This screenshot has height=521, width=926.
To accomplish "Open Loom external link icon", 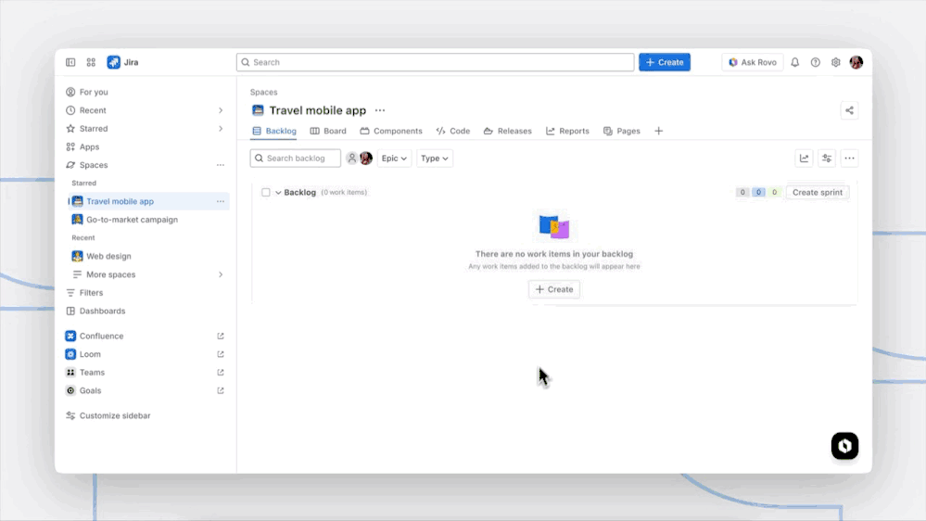I will click(x=221, y=354).
